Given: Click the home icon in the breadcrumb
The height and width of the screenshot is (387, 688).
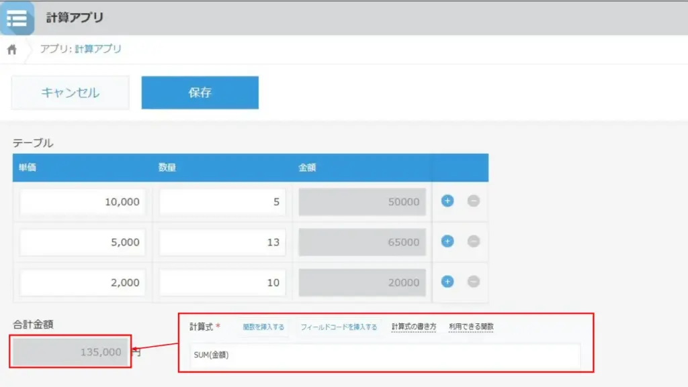Looking at the screenshot, I should point(11,48).
